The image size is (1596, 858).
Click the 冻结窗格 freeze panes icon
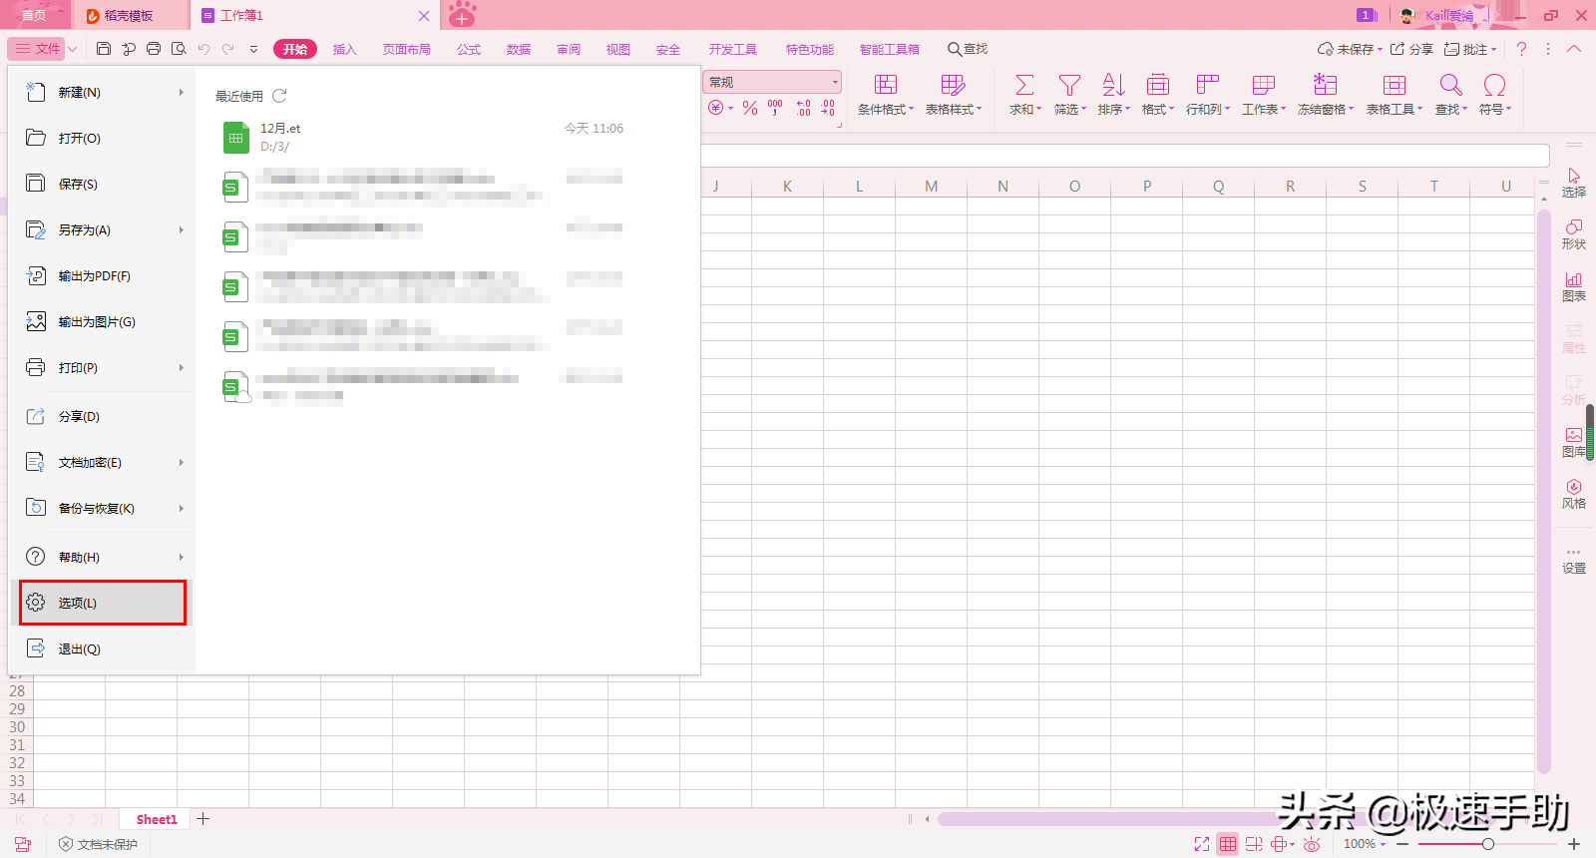point(1325,86)
